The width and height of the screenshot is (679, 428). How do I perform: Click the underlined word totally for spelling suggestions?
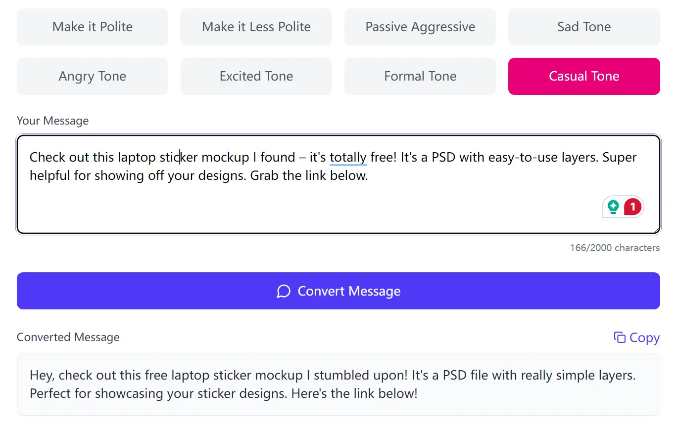pos(348,157)
